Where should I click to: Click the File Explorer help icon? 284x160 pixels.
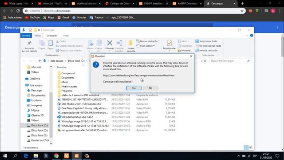coord(252,36)
